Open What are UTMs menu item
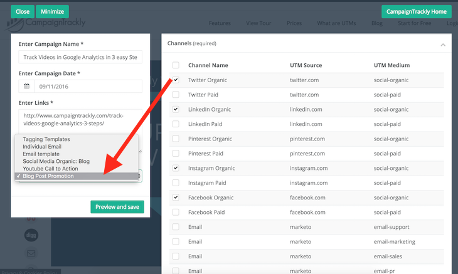The width and height of the screenshot is (458, 274). click(336, 23)
